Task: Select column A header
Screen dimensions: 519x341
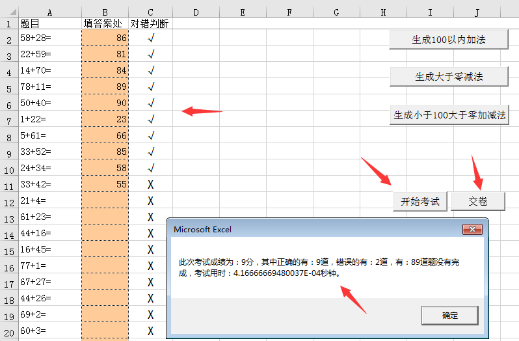Action: (50, 12)
